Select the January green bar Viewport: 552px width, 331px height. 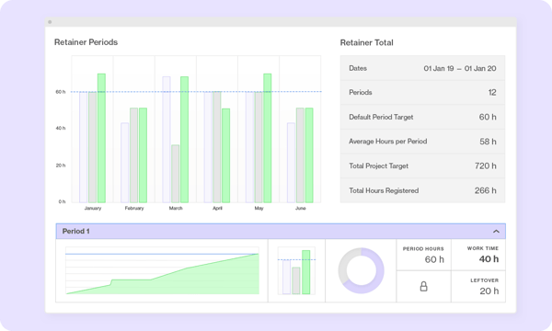pyautogui.click(x=101, y=138)
